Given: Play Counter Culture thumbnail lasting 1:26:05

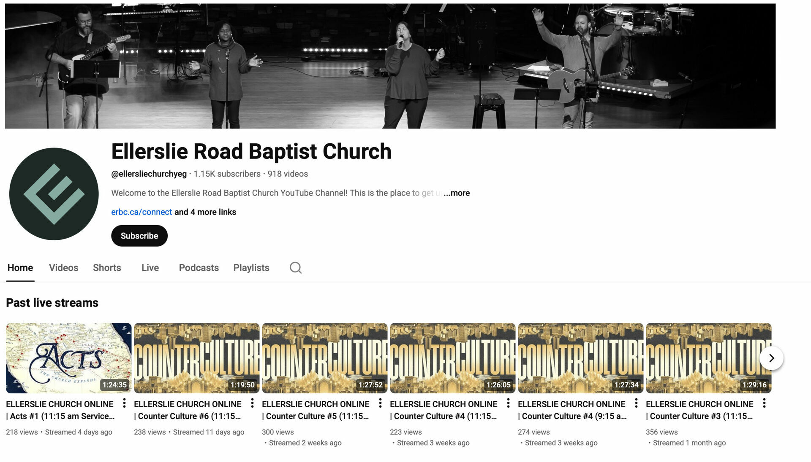Looking at the screenshot, I should tap(452, 358).
